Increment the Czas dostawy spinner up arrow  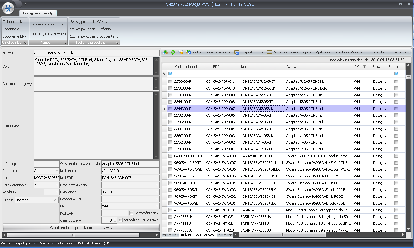tap(115, 219)
